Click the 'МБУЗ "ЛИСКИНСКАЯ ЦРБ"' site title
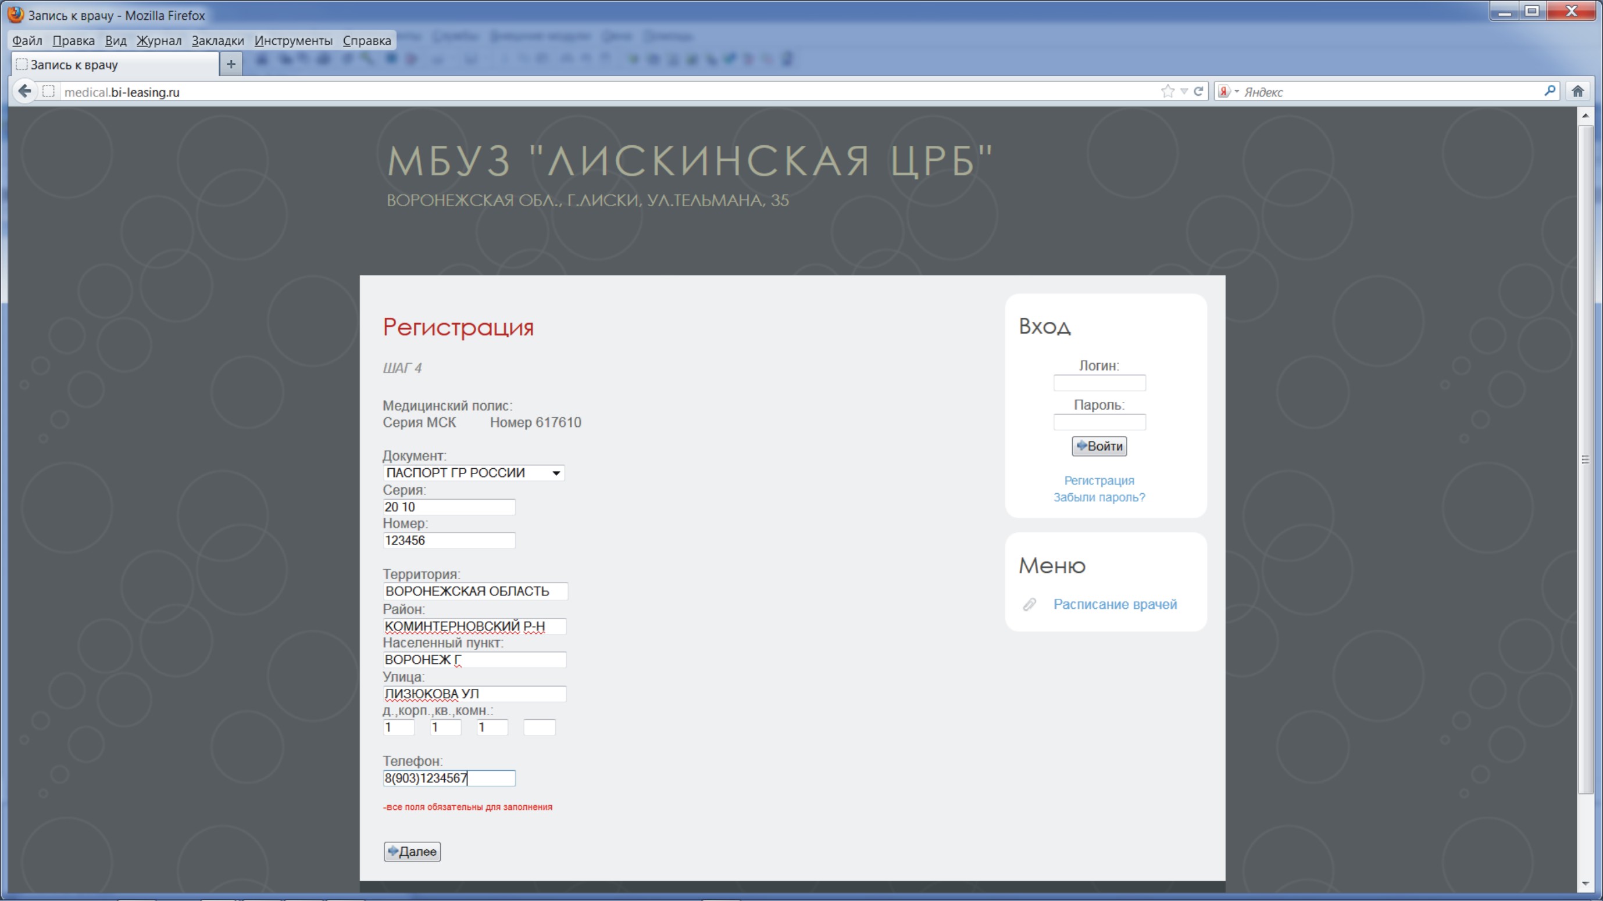 click(690, 161)
